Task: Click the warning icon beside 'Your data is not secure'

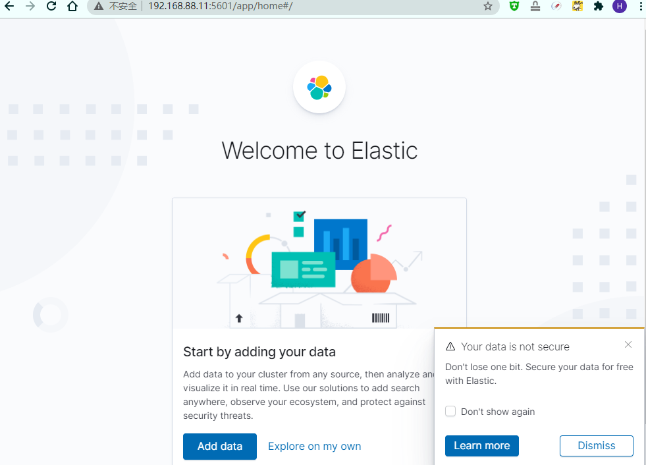Action: [450, 346]
